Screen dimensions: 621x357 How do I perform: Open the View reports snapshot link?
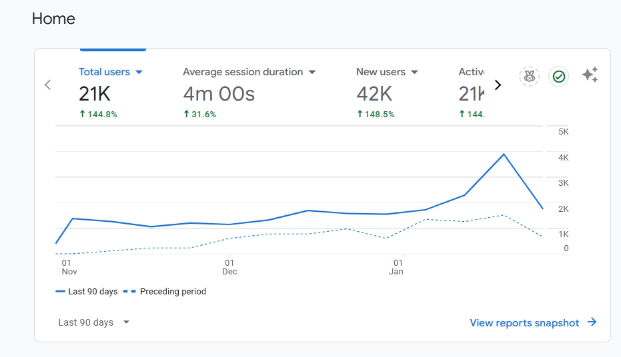click(524, 322)
